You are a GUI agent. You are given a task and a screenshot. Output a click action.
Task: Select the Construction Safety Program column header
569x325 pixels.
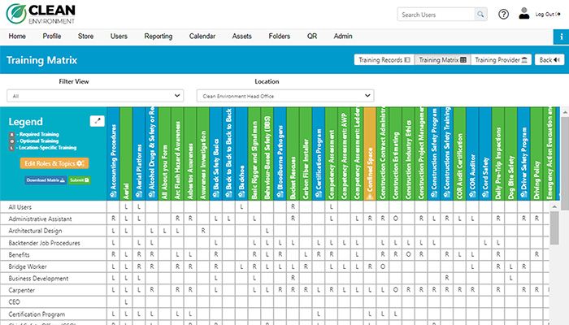(x=434, y=154)
